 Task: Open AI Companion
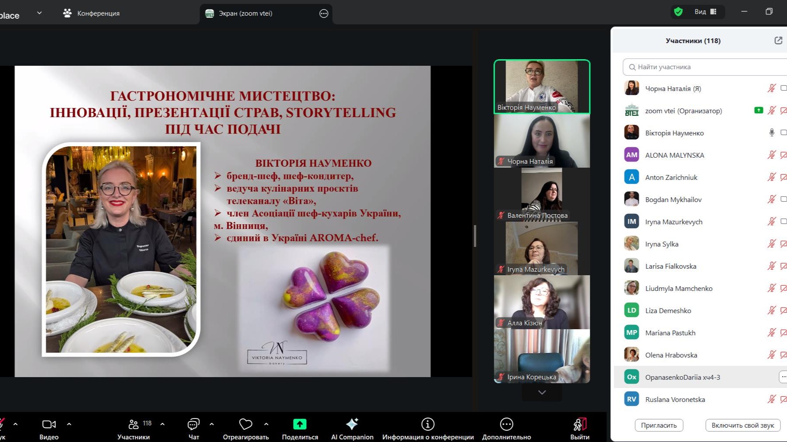[x=352, y=424]
